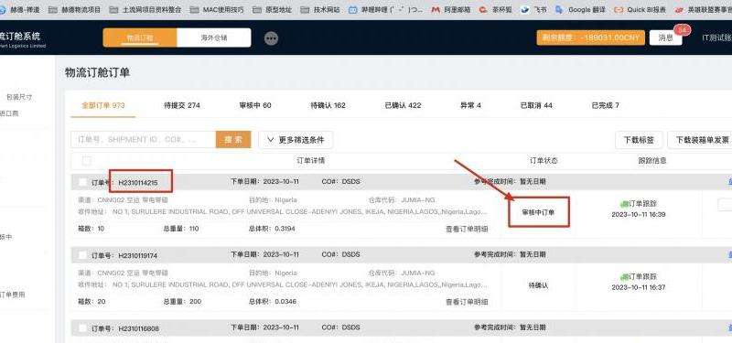Select the 已取消 44 tab
This screenshot has width=732, height=343.
536,105
